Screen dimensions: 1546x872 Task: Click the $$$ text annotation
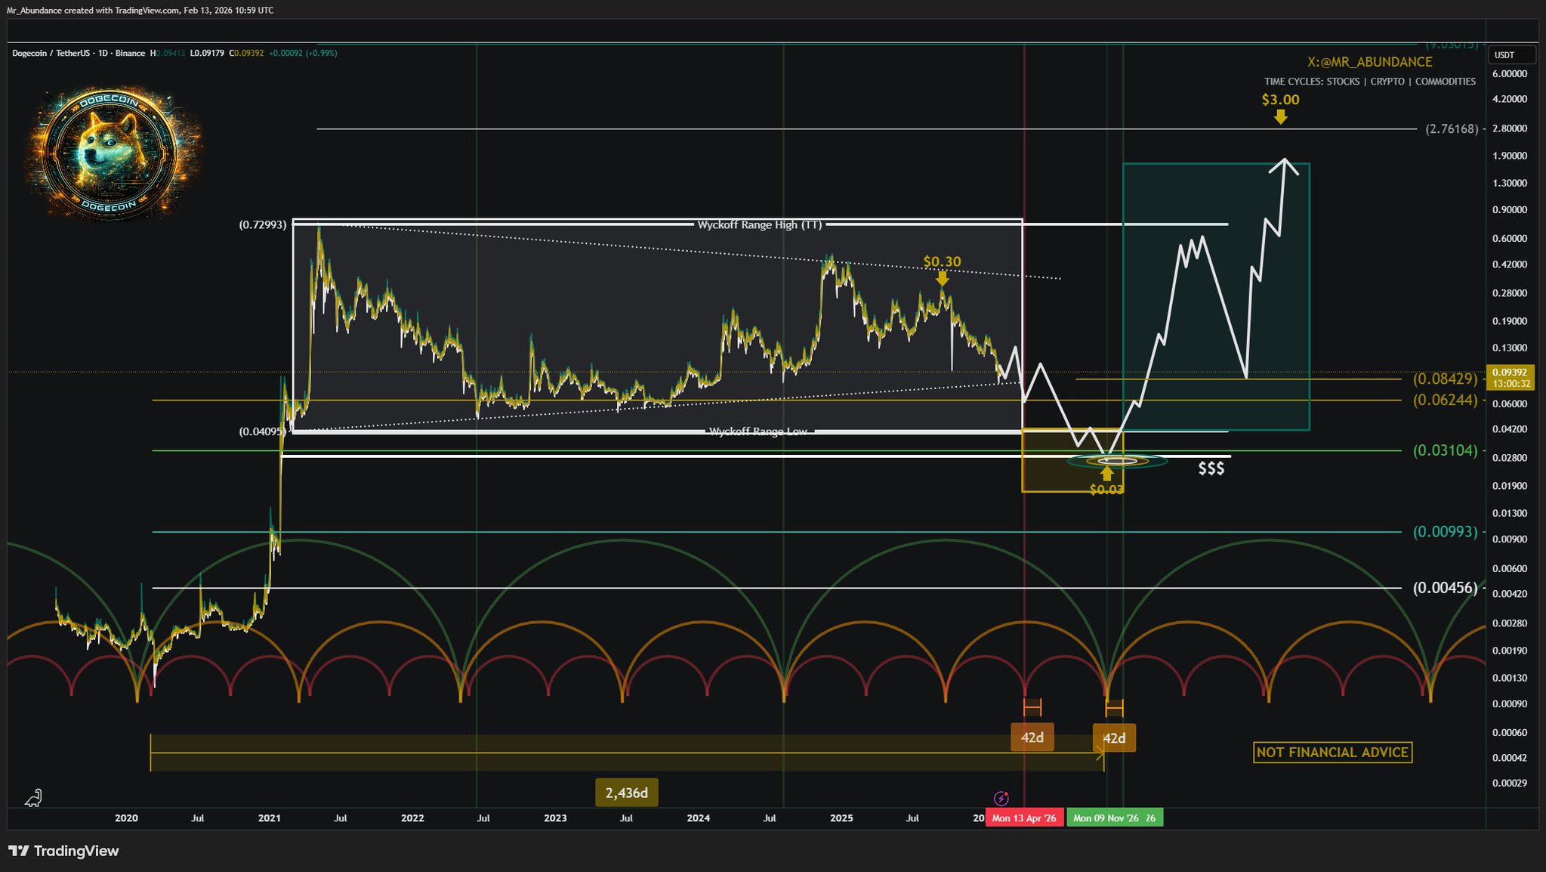pyautogui.click(x=1211, y=469)
